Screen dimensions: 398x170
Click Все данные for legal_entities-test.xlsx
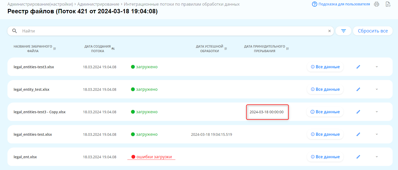[325, 134]
